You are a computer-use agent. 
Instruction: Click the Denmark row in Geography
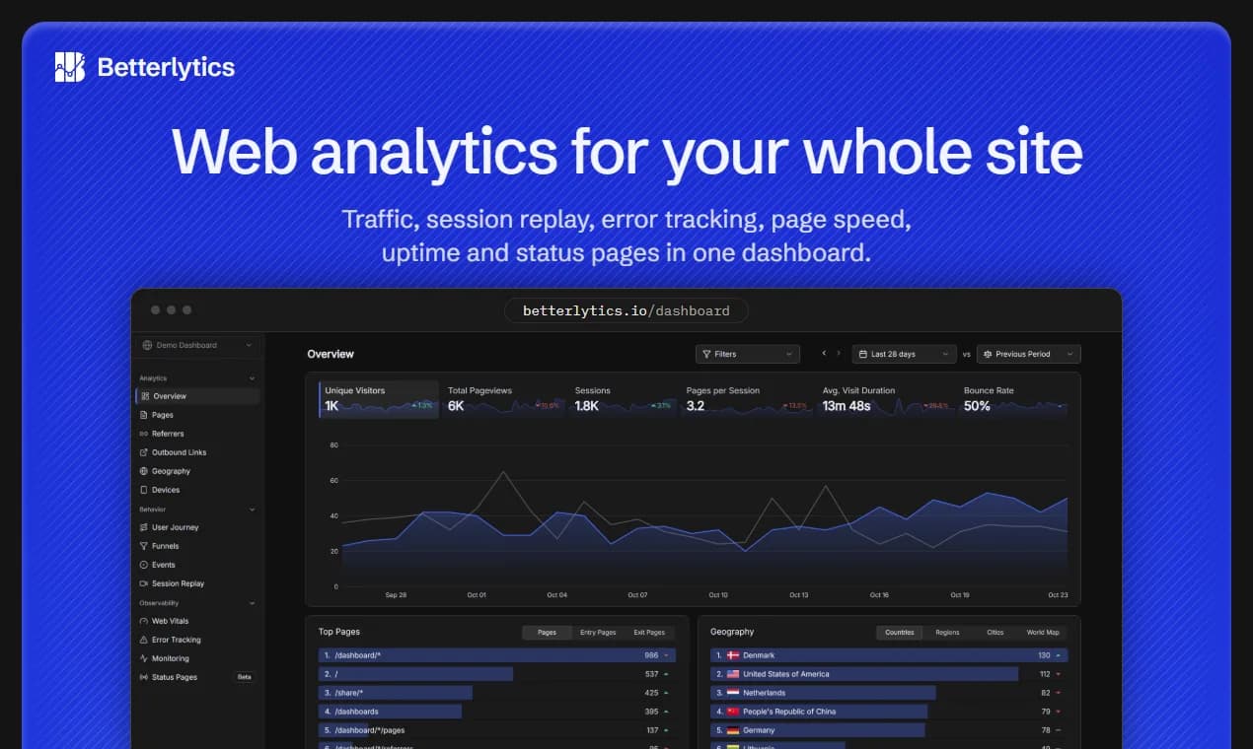(x=890, y=655)
